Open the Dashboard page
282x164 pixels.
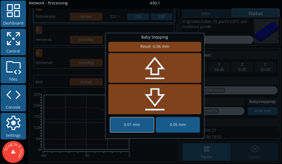(13, 14)
